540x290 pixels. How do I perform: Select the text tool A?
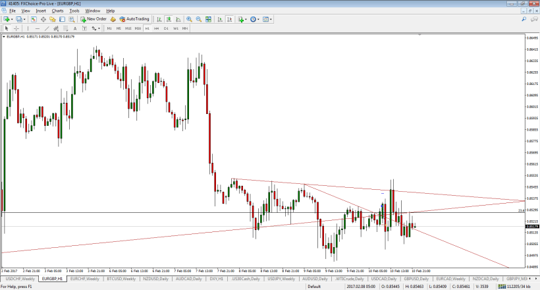pos(75,28)
